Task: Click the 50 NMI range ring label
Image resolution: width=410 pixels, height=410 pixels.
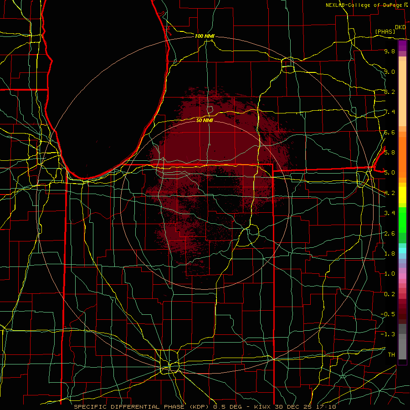Action: pos(205,120)
